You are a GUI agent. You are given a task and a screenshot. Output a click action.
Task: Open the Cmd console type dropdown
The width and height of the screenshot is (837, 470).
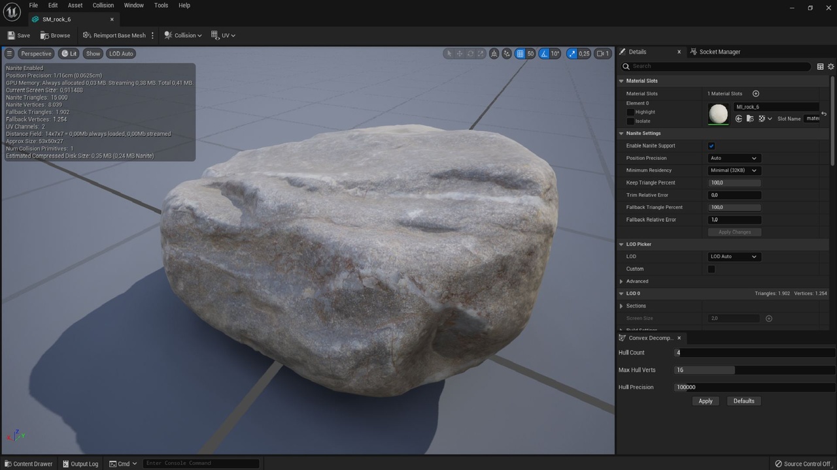124,463
